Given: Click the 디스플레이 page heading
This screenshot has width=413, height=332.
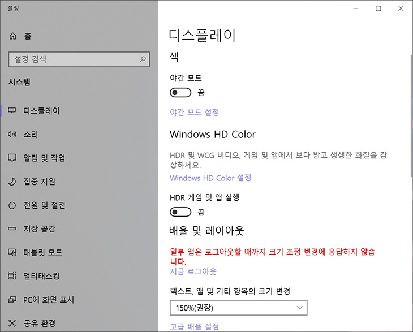Looking at the screenshot, I should 202,36.
